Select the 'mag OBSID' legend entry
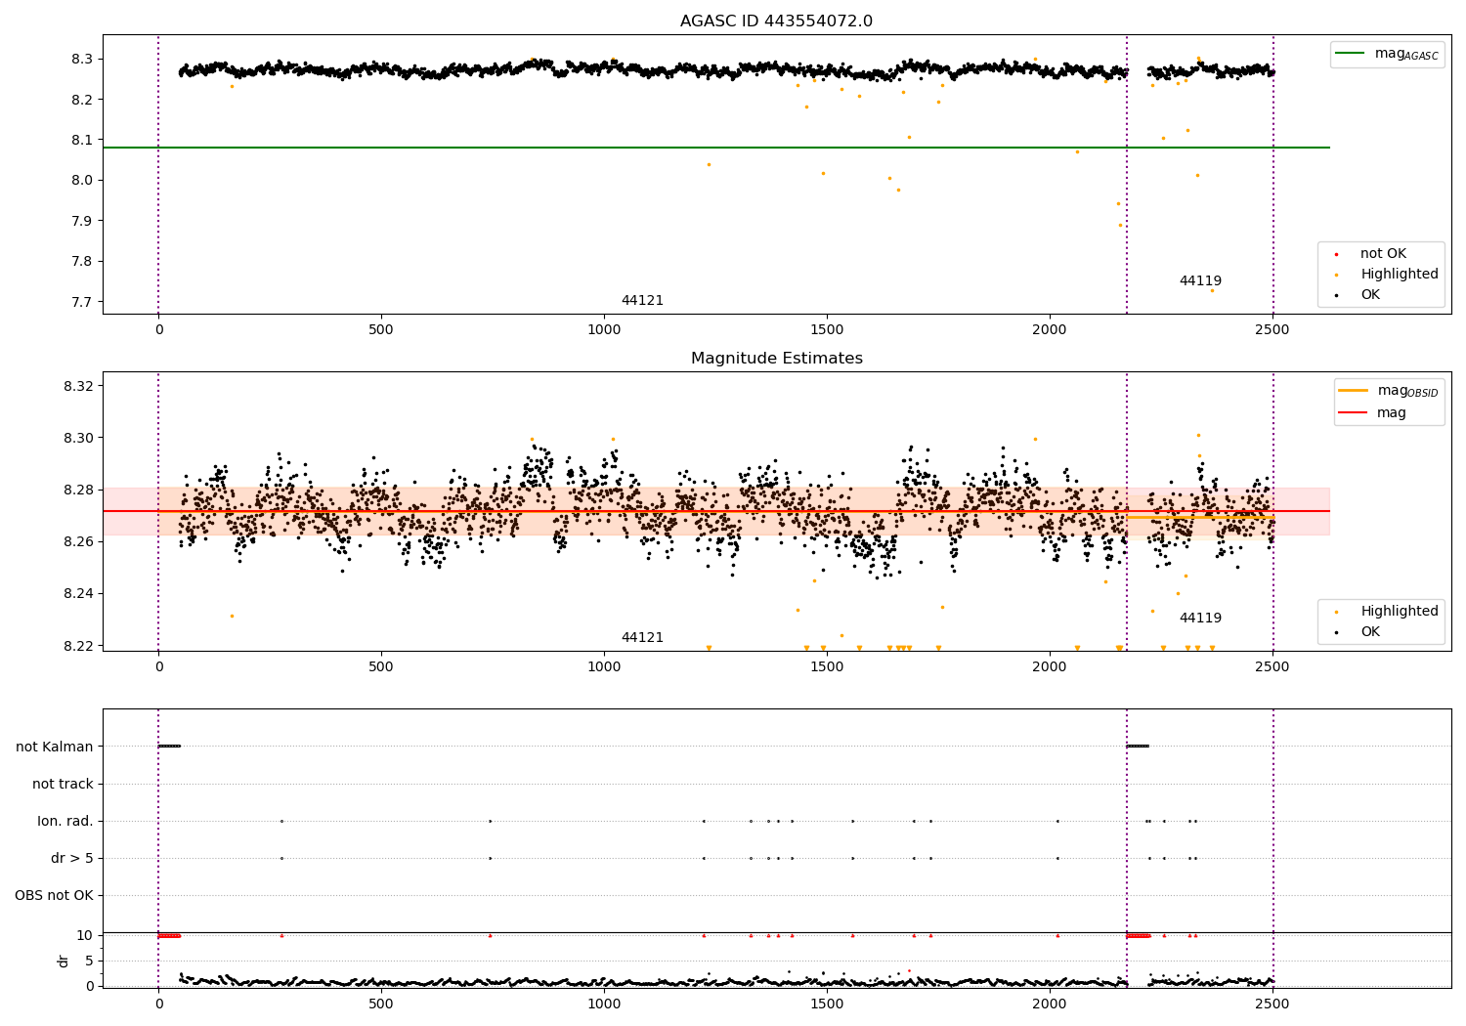 [x=1388, y=391]
